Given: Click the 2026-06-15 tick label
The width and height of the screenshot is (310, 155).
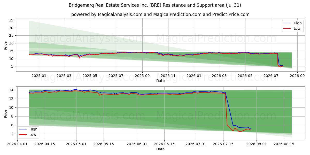Looking at the screenshot, I should pyautogui.click(x=164, y=144).
